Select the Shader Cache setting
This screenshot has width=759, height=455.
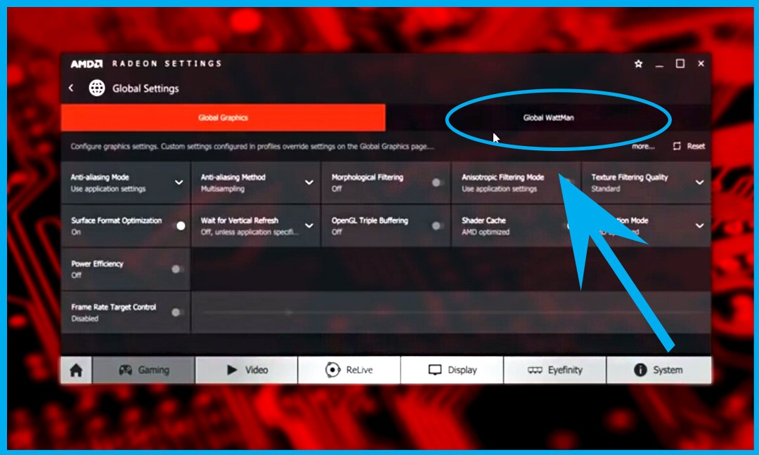pos(516,226)
